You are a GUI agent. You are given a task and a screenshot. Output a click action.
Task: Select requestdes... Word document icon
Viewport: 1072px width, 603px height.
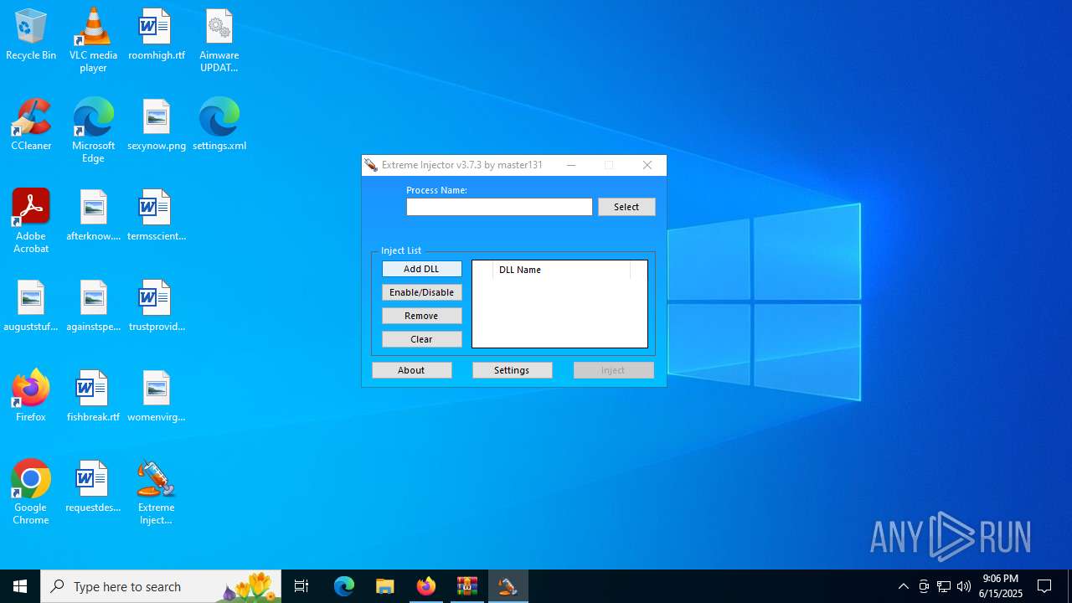click(93, 487)
